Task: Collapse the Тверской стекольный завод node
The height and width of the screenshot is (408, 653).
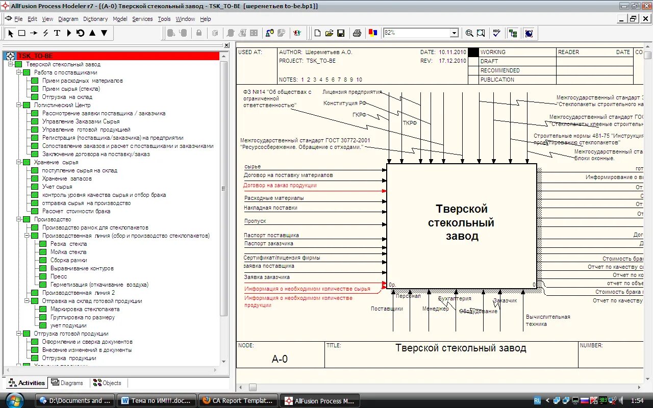Action: coord(11,64)
